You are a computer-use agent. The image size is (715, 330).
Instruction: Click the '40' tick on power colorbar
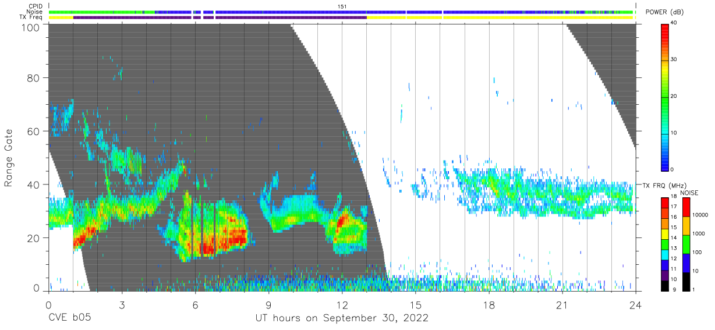[x=674, y=23]
